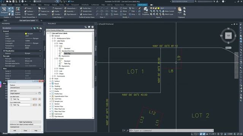Click the line label style pick-from-drawing icon

pos(39,99)
